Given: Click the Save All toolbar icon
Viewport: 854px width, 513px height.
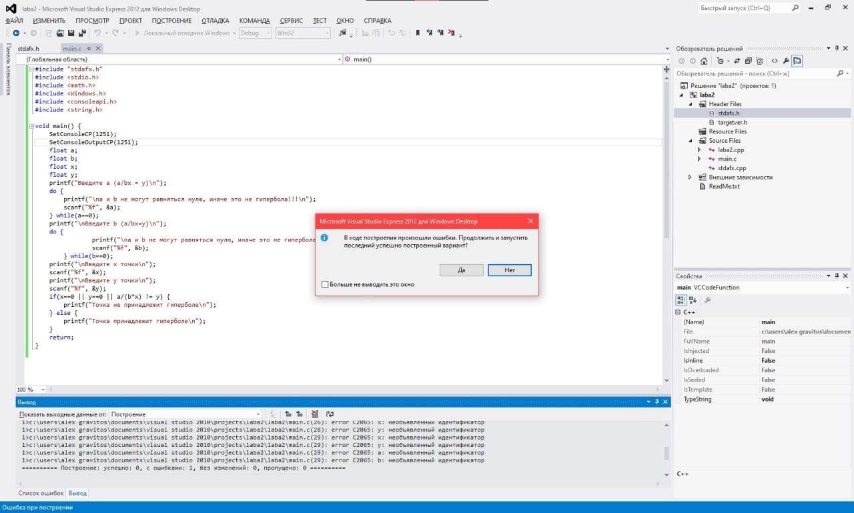Looking at the screenshot, I should click(82, 33).
